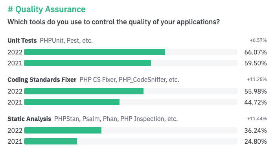This screenshot has width=274, height=148.
Task: Click the Coding Standards Fixer 2022 bar
Action: [x=84, y=91]
